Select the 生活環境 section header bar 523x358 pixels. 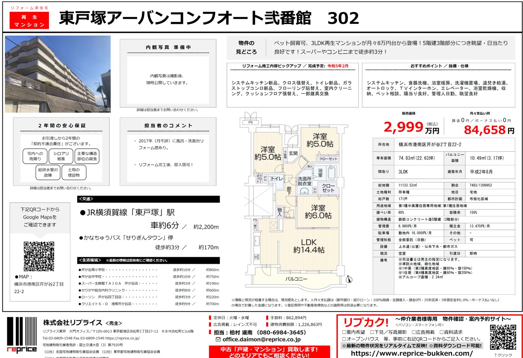click(x=148, y=261)
